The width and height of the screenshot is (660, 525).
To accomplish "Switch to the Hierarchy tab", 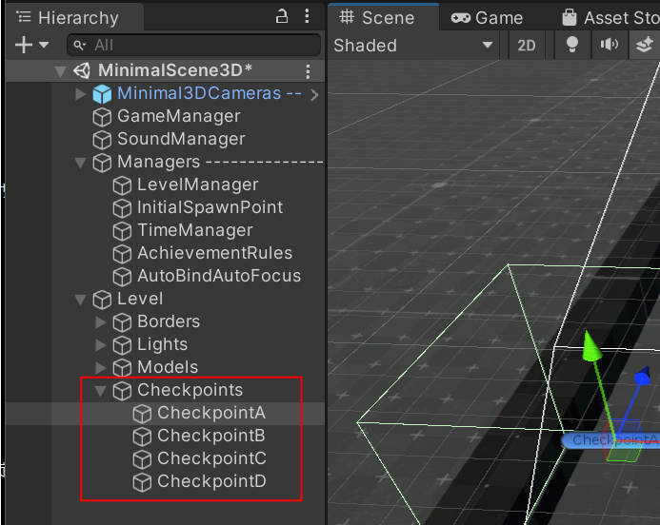I will tap(73, 18).
